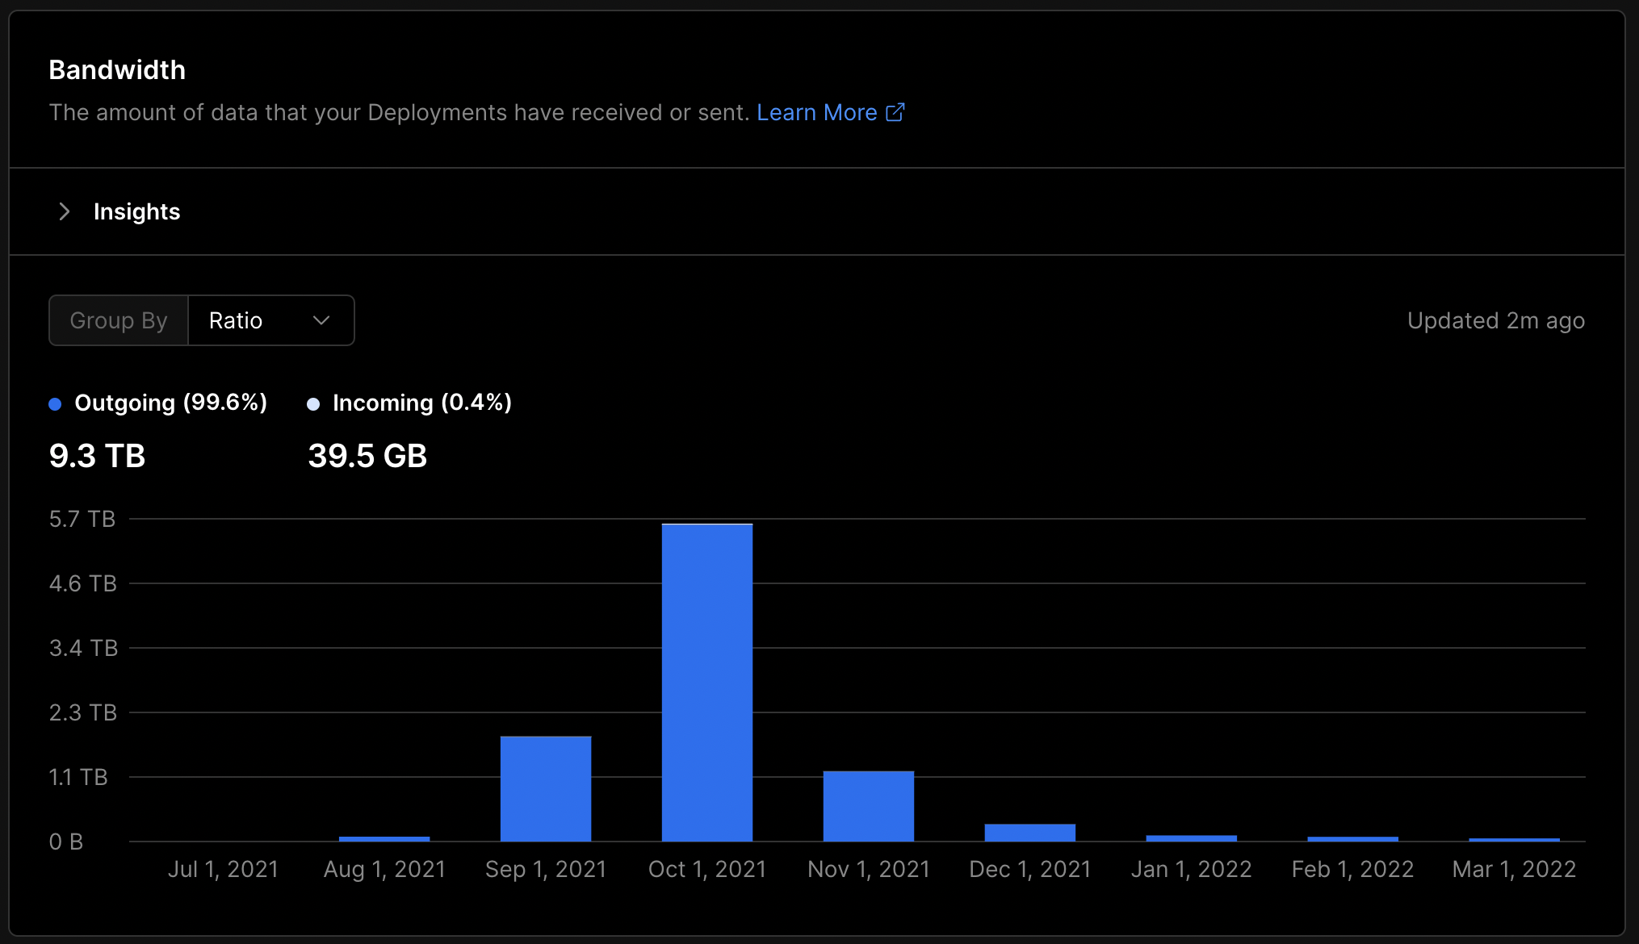Select the Nov 1, 2021 bandwidth bar
The image size is (1639, 944).
pyautogui.click(x=869, y=805)
